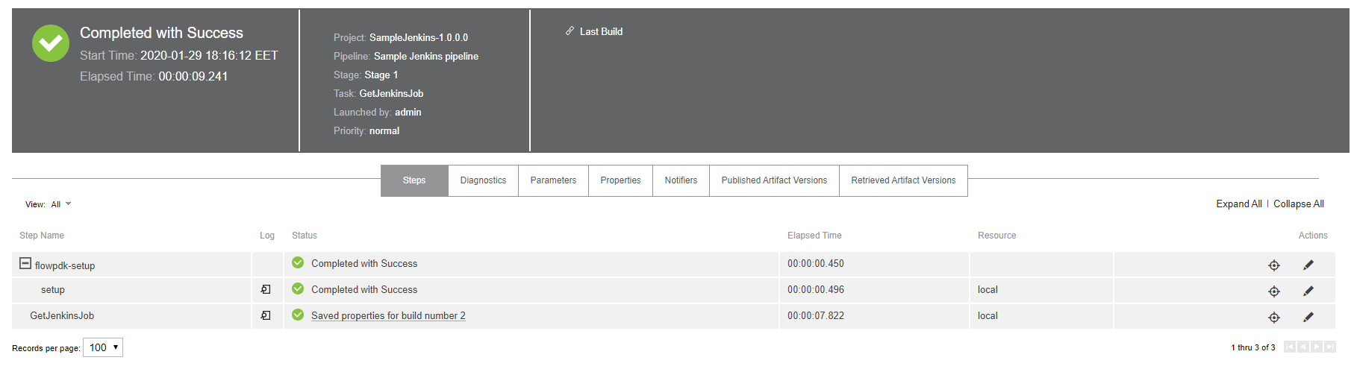Collapse the flowpdk-setup step group
The image size is (1354, 369).
(25, 263)
